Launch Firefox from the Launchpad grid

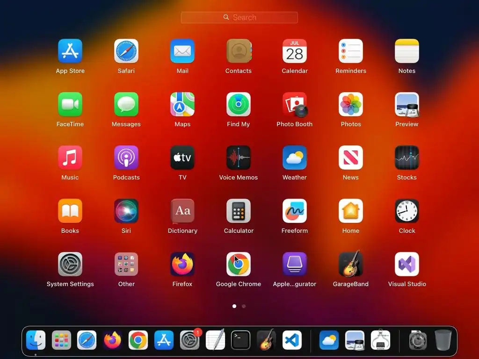pyautogui.click(x=182, y=264)
